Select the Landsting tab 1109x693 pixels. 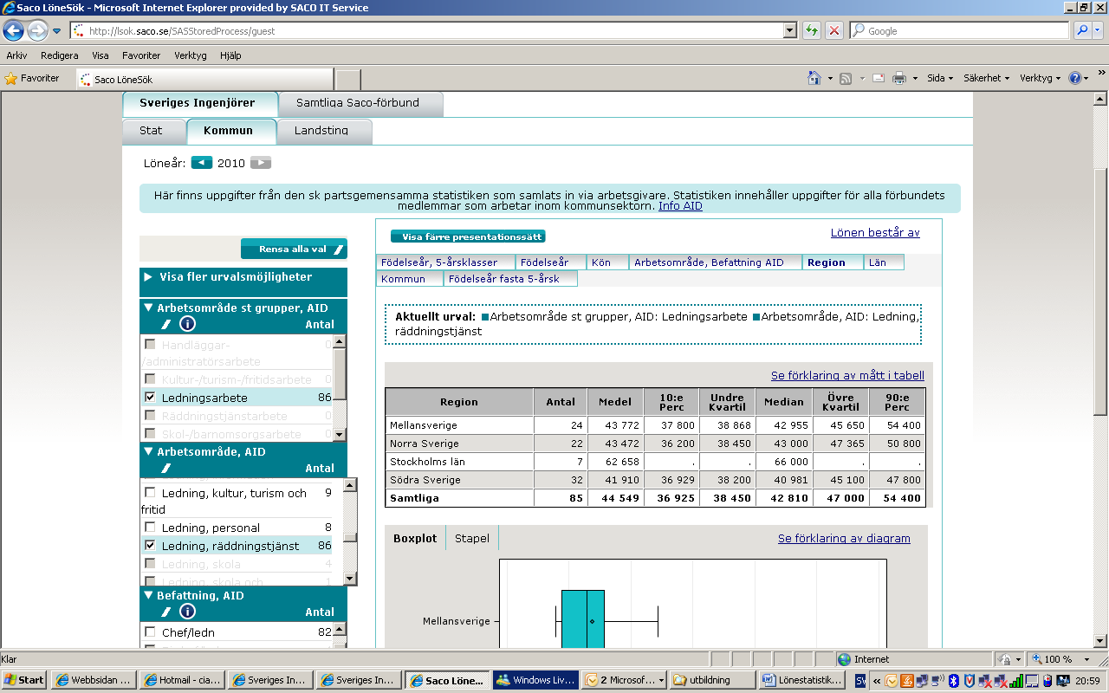[321, 131]
